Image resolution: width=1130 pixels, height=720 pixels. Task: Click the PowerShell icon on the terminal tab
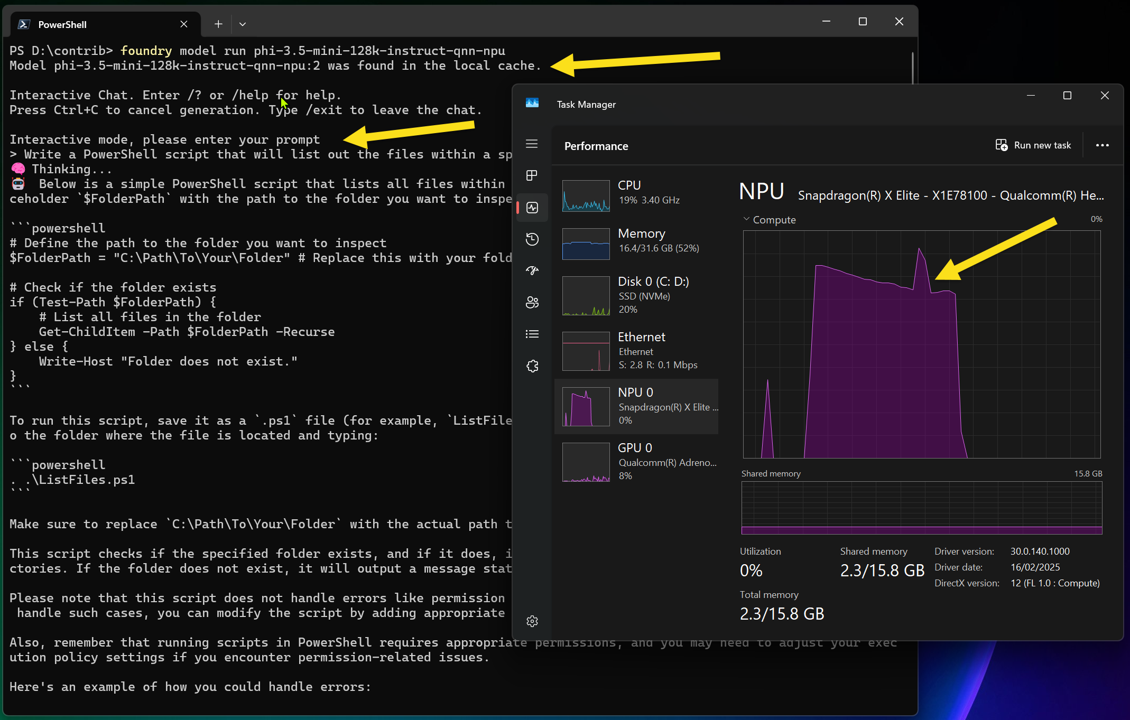click(x=24, y=24)
